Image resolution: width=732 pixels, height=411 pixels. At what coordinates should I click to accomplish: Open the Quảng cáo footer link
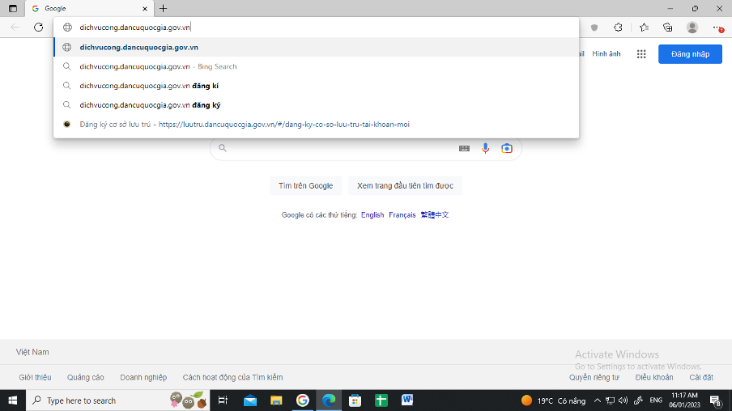coord(86,377)
